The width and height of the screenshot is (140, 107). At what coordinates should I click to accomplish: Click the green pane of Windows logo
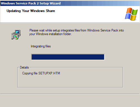(x=135, y=12)
